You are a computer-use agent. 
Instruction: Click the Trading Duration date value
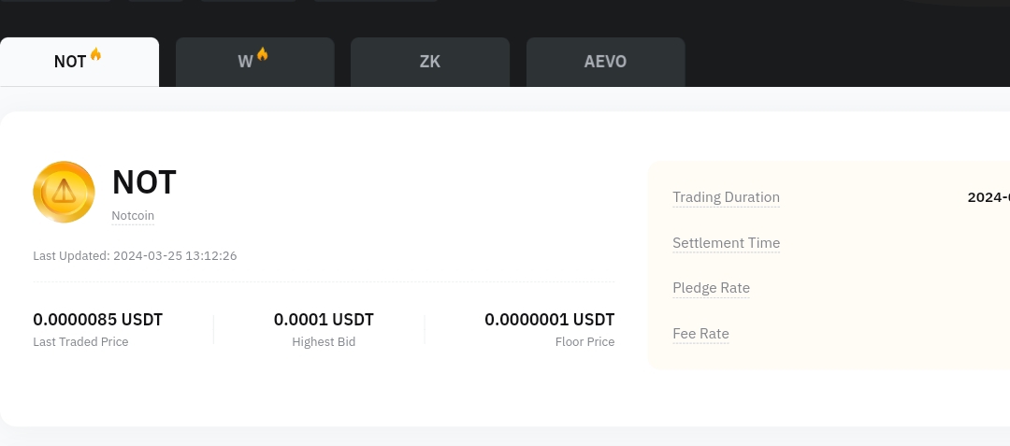(x=988, y=197)
